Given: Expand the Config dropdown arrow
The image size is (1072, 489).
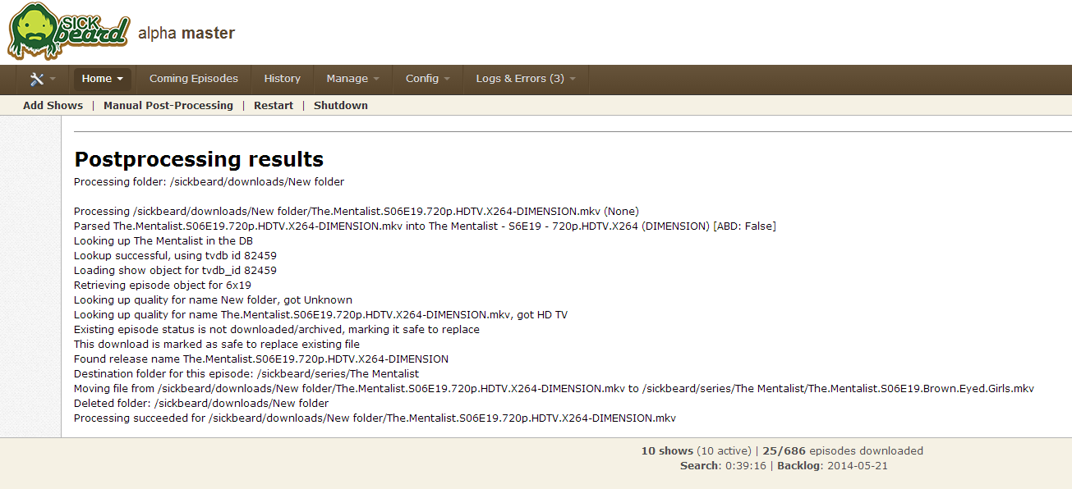Looking at the screenshot, I should (x=447, y=80).
